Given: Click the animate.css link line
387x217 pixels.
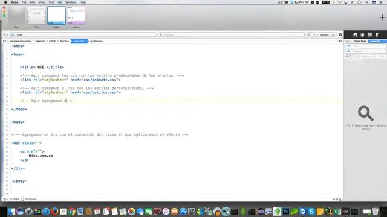Looking at the screenshot, I should (70, 80).
